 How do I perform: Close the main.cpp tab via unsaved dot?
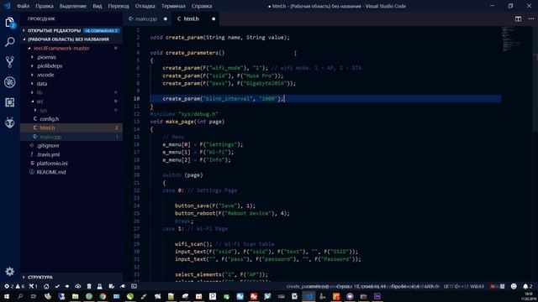166,18
